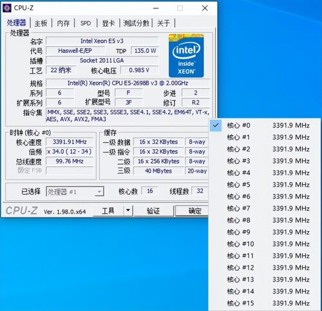Choose 核心 #4 from the core list

(x=264, y=173)
